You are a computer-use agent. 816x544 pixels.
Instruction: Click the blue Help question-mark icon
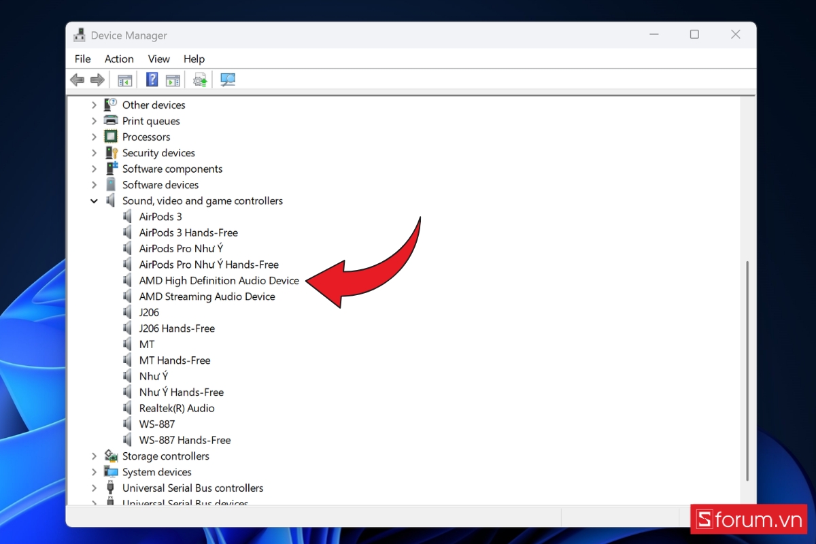[152, 80]
